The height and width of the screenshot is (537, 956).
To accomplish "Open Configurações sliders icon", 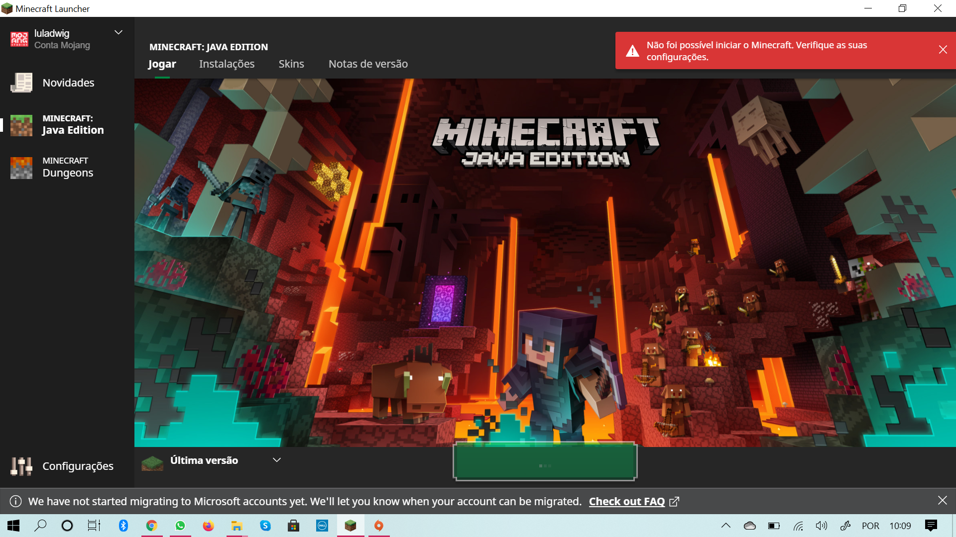I will pyautogui.click(x=21, y=466).
